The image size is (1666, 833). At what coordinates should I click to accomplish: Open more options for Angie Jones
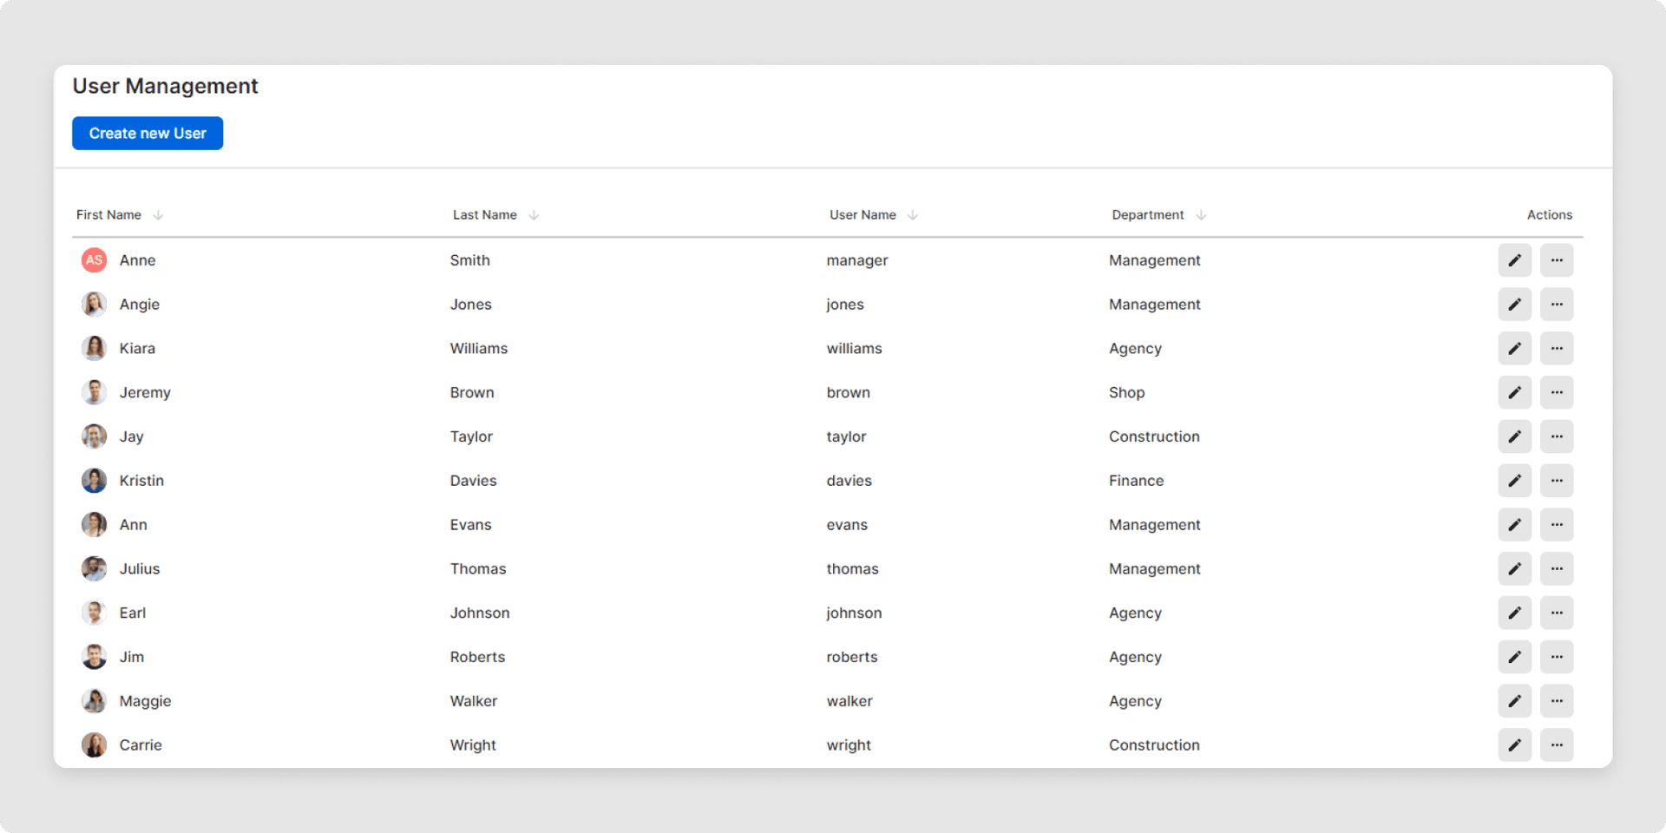[x=1557, y=305]
